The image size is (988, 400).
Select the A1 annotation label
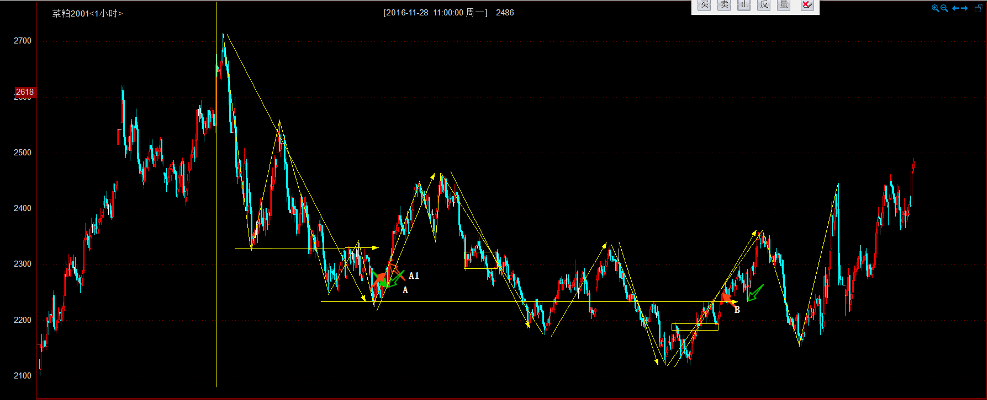(414, 276)
